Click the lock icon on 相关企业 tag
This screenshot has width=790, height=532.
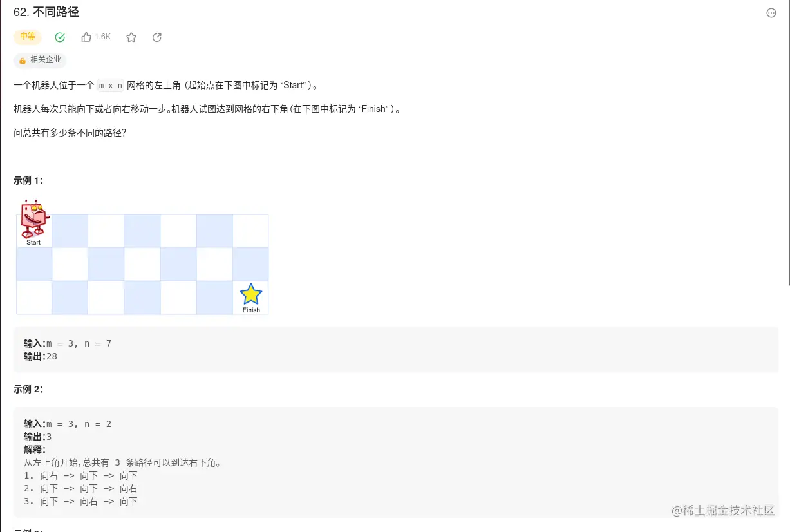tap(23, 61)
